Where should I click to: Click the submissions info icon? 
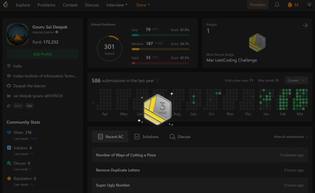157,80
